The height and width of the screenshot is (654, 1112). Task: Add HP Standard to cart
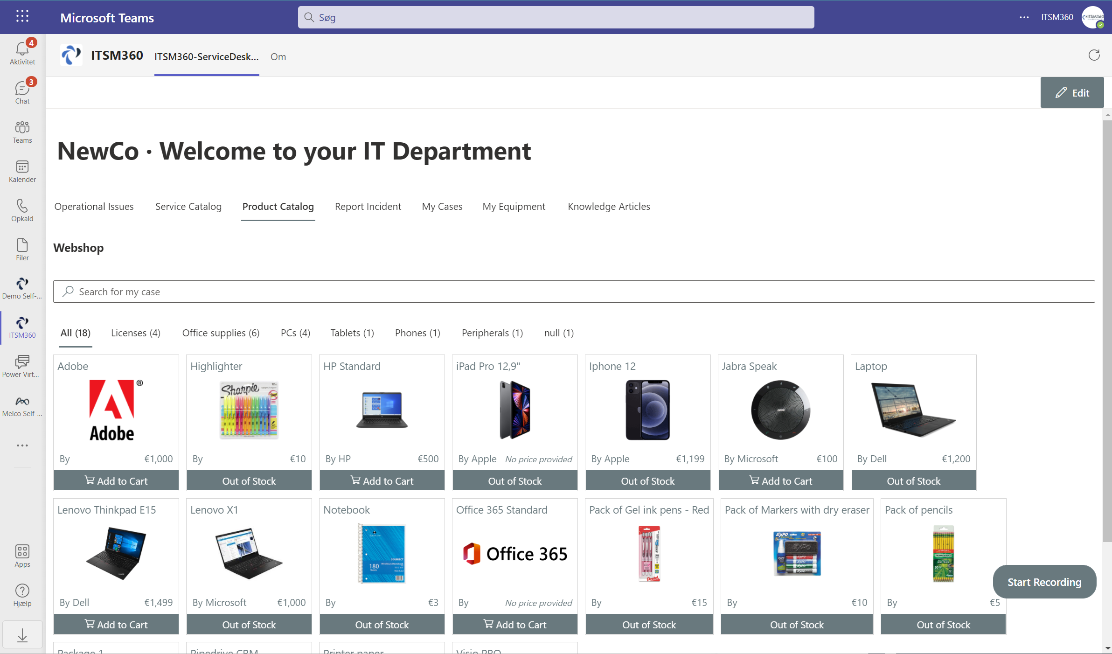(382, 480)
